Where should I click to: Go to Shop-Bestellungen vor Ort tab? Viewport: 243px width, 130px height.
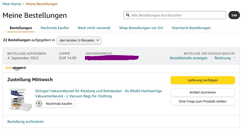point(141,28)
